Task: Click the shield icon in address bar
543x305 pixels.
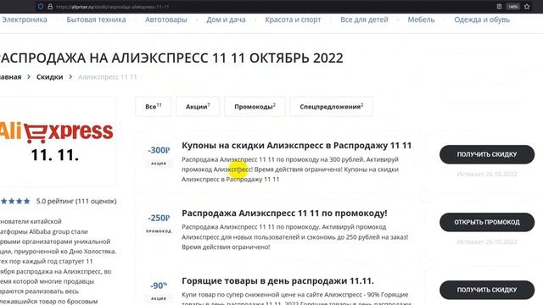Action: 41,7
